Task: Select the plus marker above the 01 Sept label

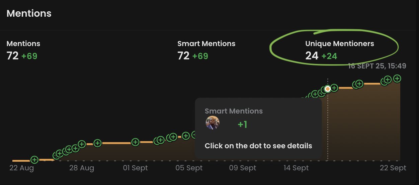Action: (135, 142)
